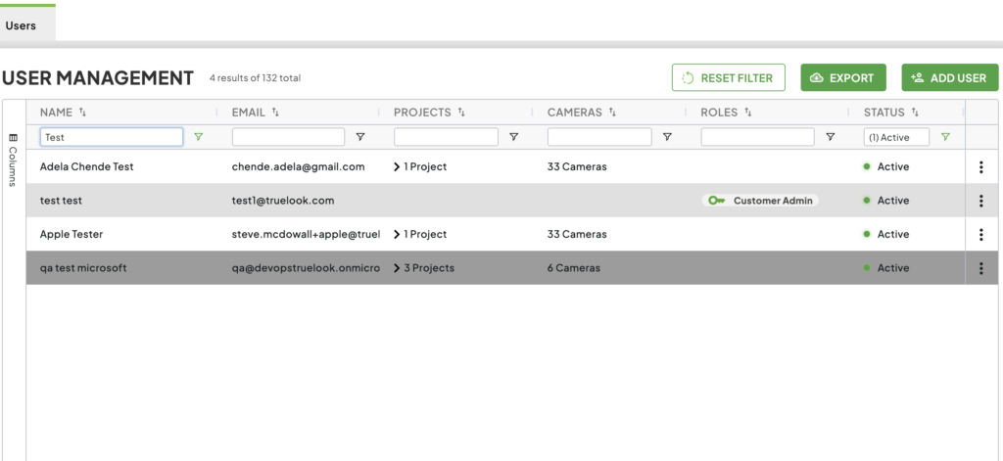Open the Roles filter funnel icon
1003x461 pixels.
[831, 137]
